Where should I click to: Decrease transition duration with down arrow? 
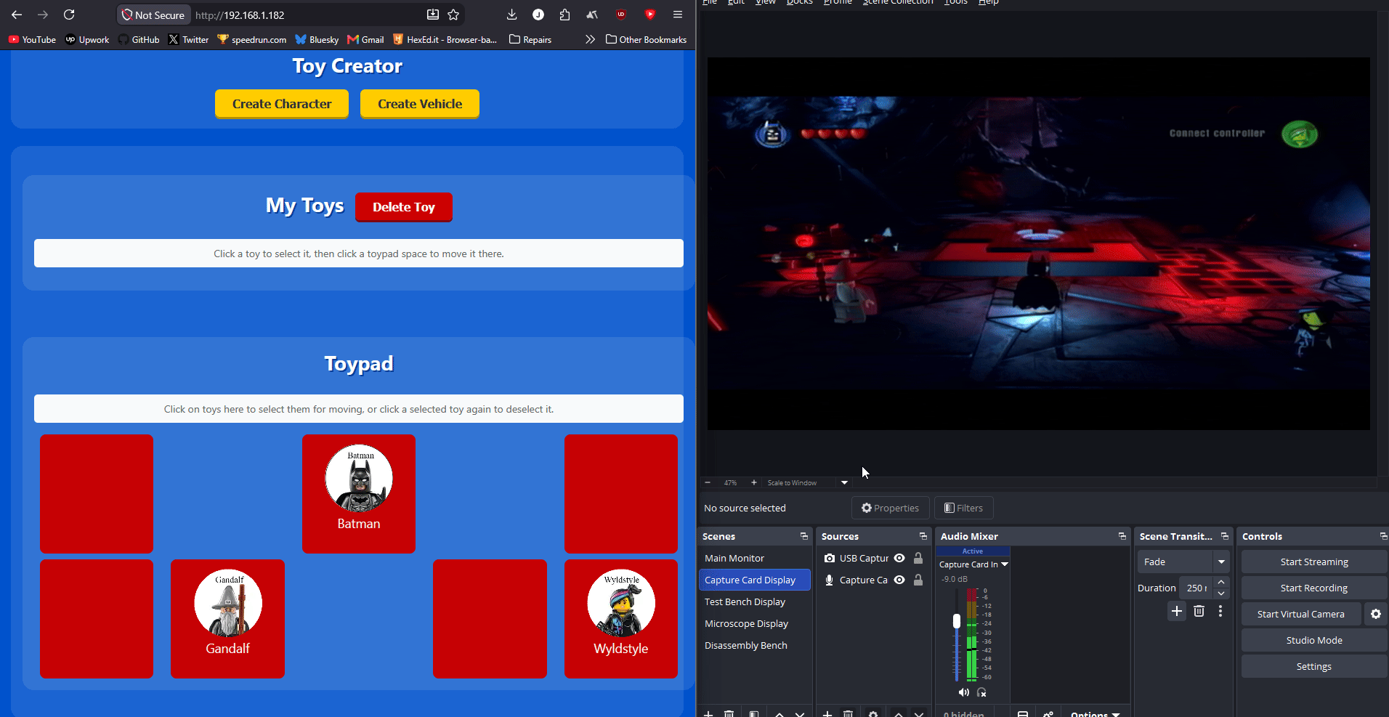tap(1221, 594)
